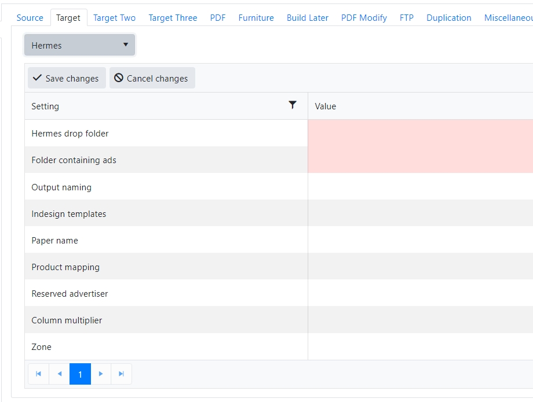The height and width of the screenshot is (402, 533).
Task: Open the Furniture tab
Action: click(x=256, y=18)
